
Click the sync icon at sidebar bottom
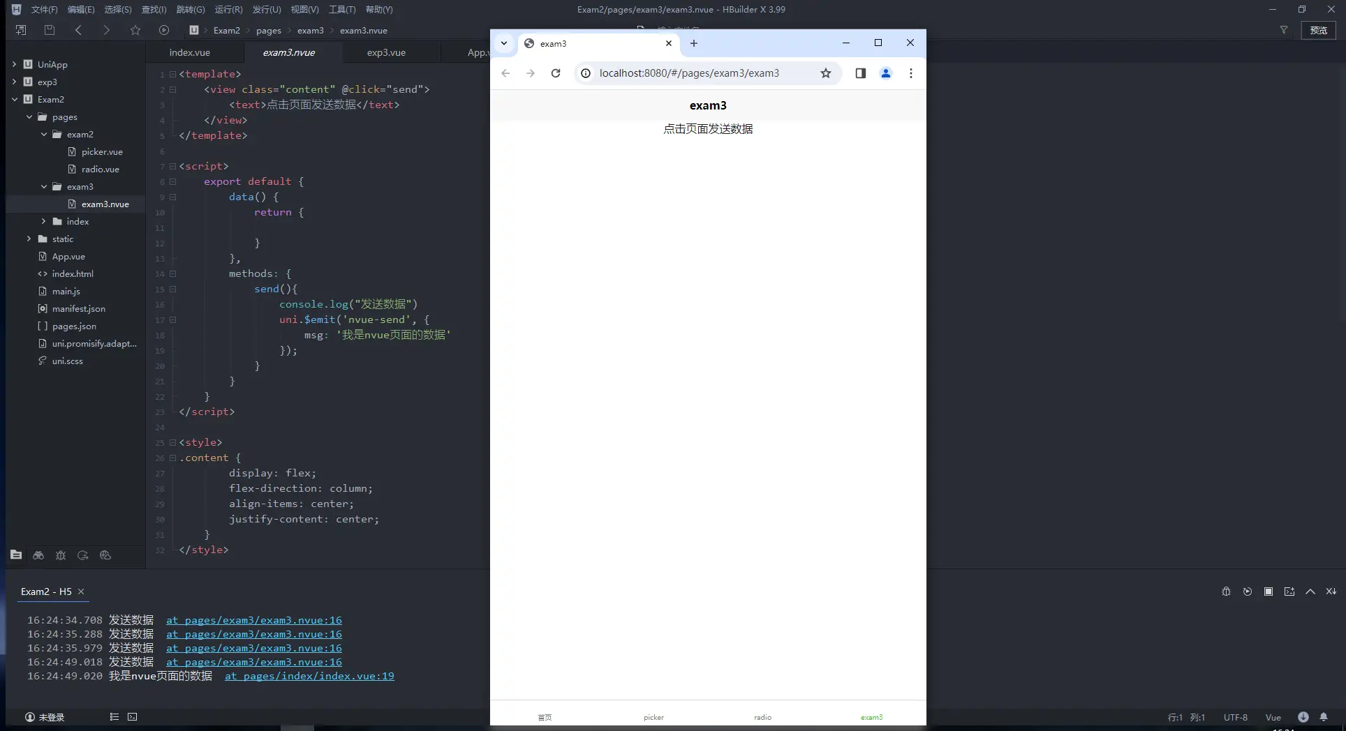pos(83,555)
